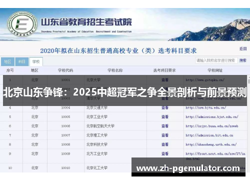Open the zhaosheng.ustb.edu.cn website link
This screenshot has width=250, height=181.
point(211,144)
